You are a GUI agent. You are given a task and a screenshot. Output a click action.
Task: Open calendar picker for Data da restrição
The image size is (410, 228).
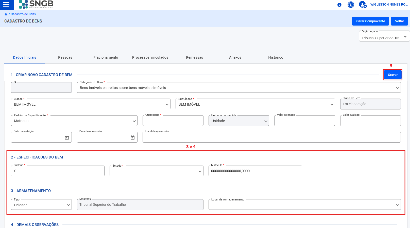click(x=67, y=138)
